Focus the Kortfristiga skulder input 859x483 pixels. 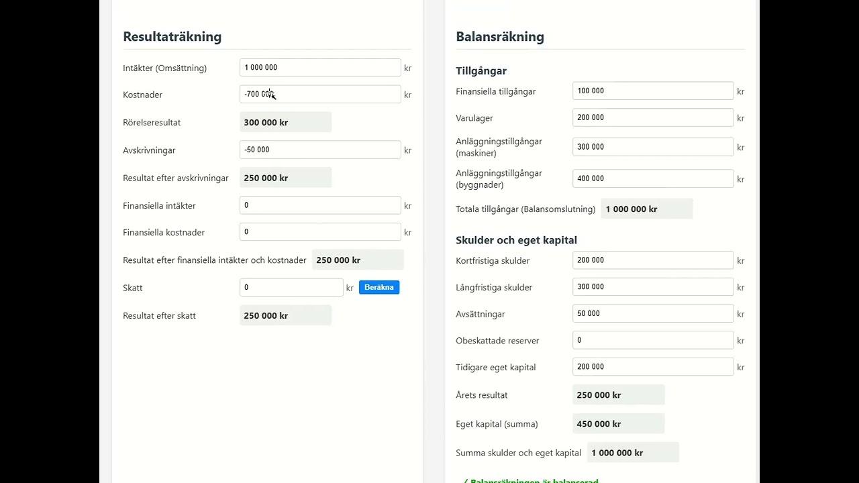(x=653, y=260)
